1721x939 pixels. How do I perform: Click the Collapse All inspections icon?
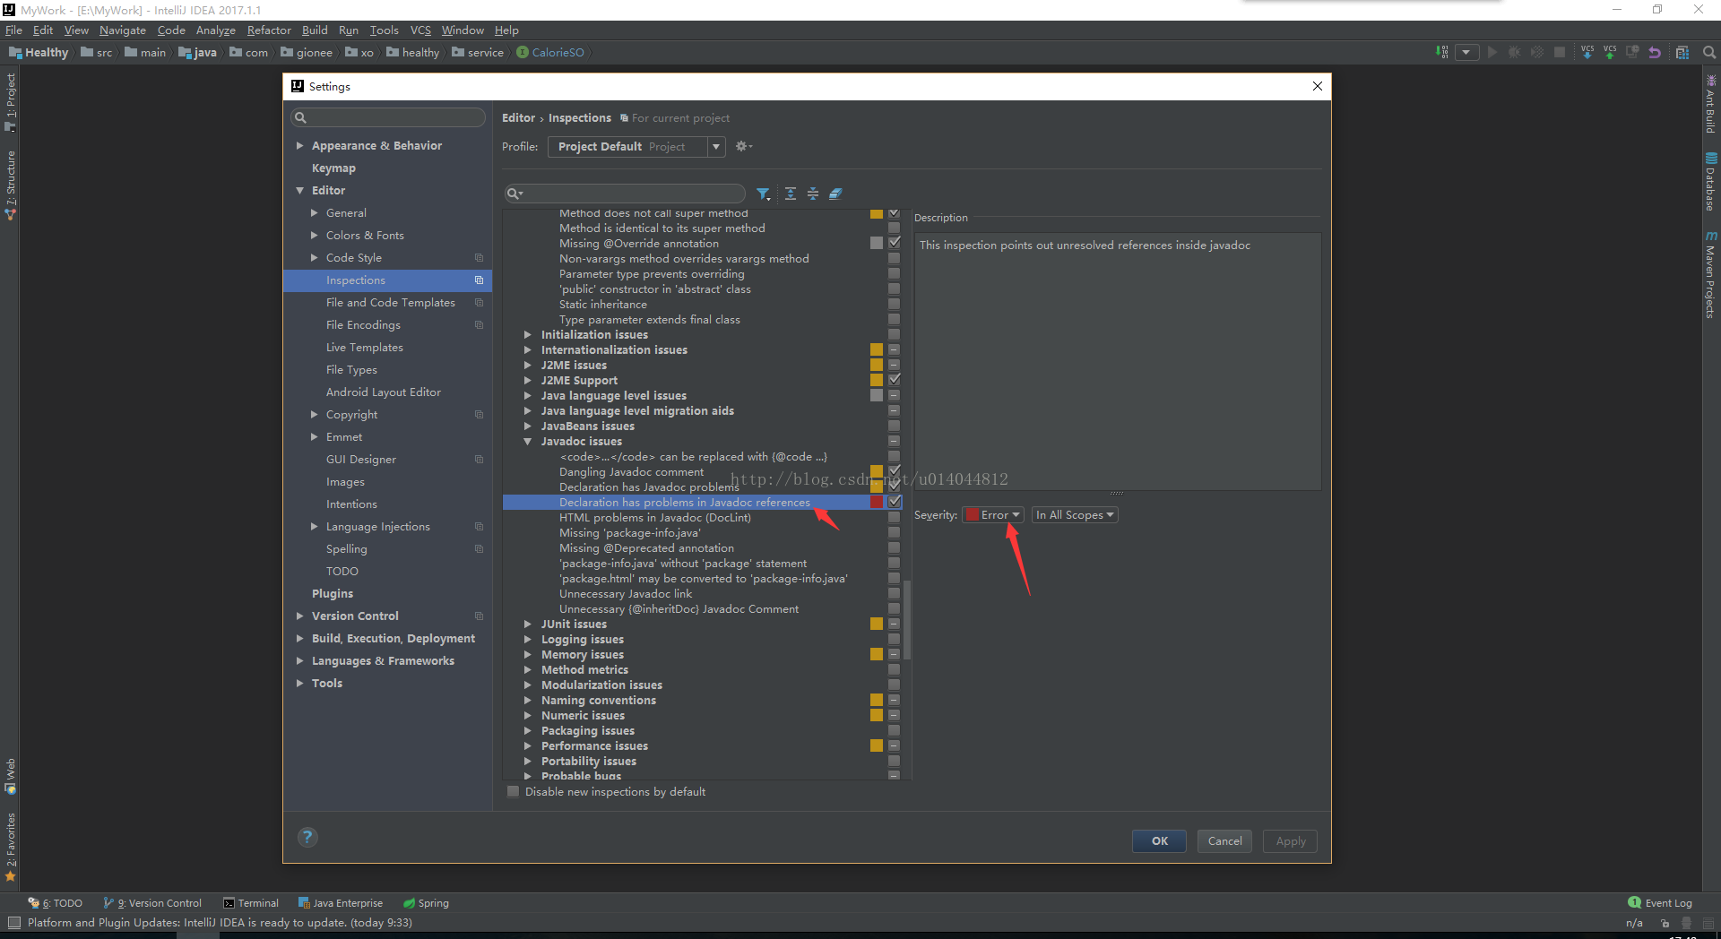813,194
